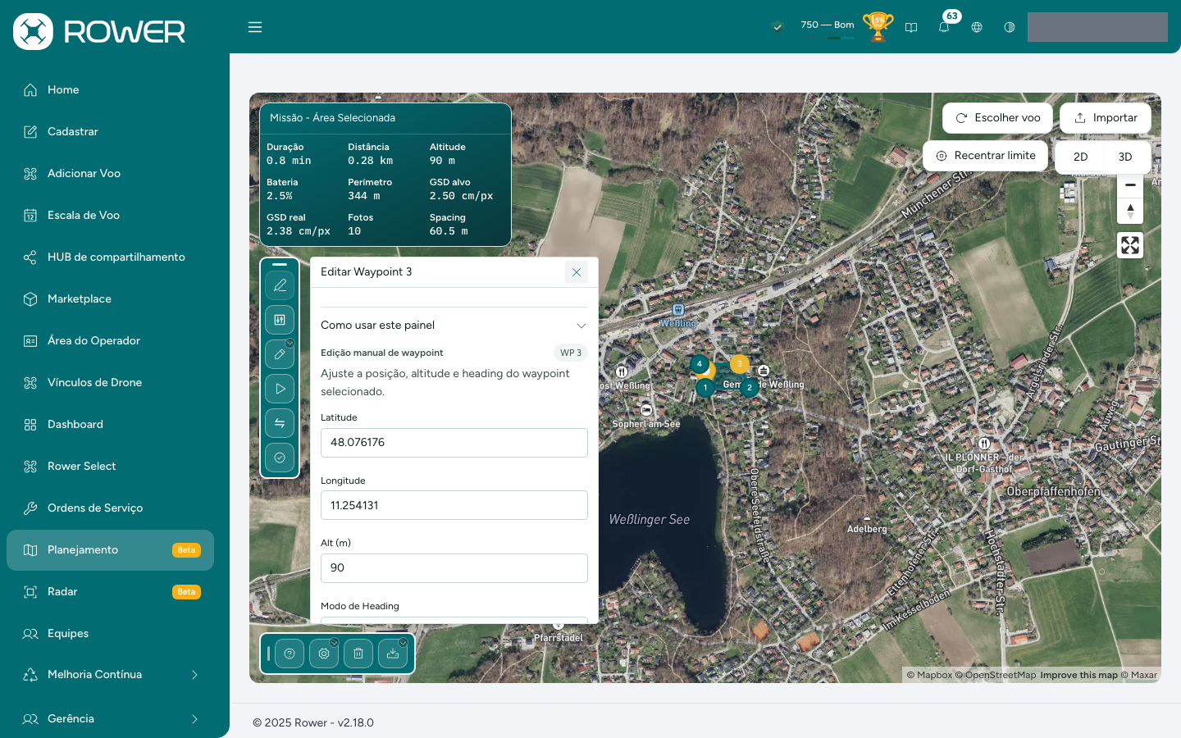The width and height of the screenshot is (1181, 738).
Task: Toggle the dark/light contrast theme
Action: (x=1010, y=27)
